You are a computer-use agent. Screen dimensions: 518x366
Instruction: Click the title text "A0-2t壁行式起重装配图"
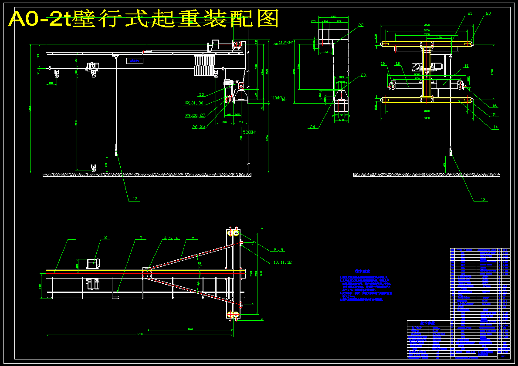click(144, 18)
